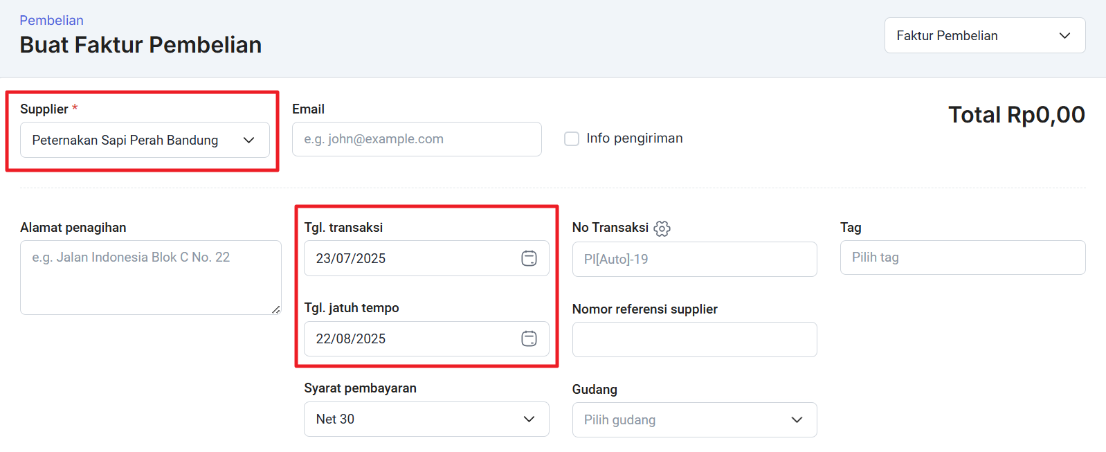Click the chevron in Pilih gudang field
The width and height of the screenshot is (1106, 452).
(x=797, y=419)
